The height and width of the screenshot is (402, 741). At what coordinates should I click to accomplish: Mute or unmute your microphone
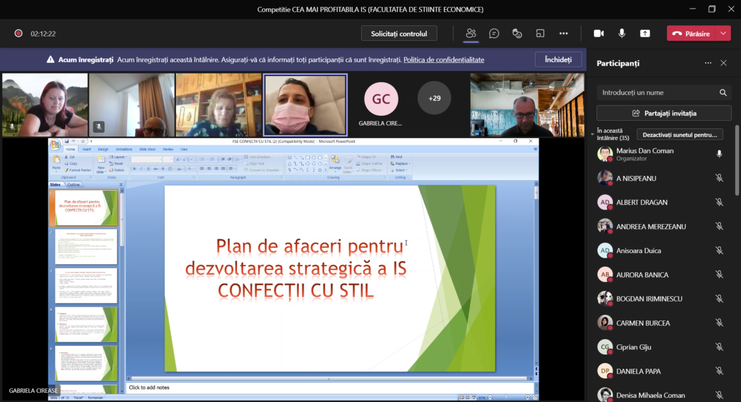[622, 33]
